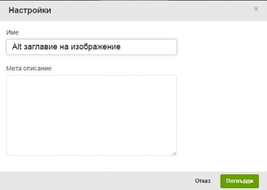This screenshot has height=190, width=267.
Task: Cancel with the Отказ button
Action: click(x=203, y=181)
